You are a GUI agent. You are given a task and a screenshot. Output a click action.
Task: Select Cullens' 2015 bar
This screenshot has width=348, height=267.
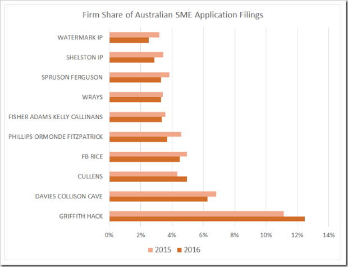pyautogui.click(x=143, y=174)
